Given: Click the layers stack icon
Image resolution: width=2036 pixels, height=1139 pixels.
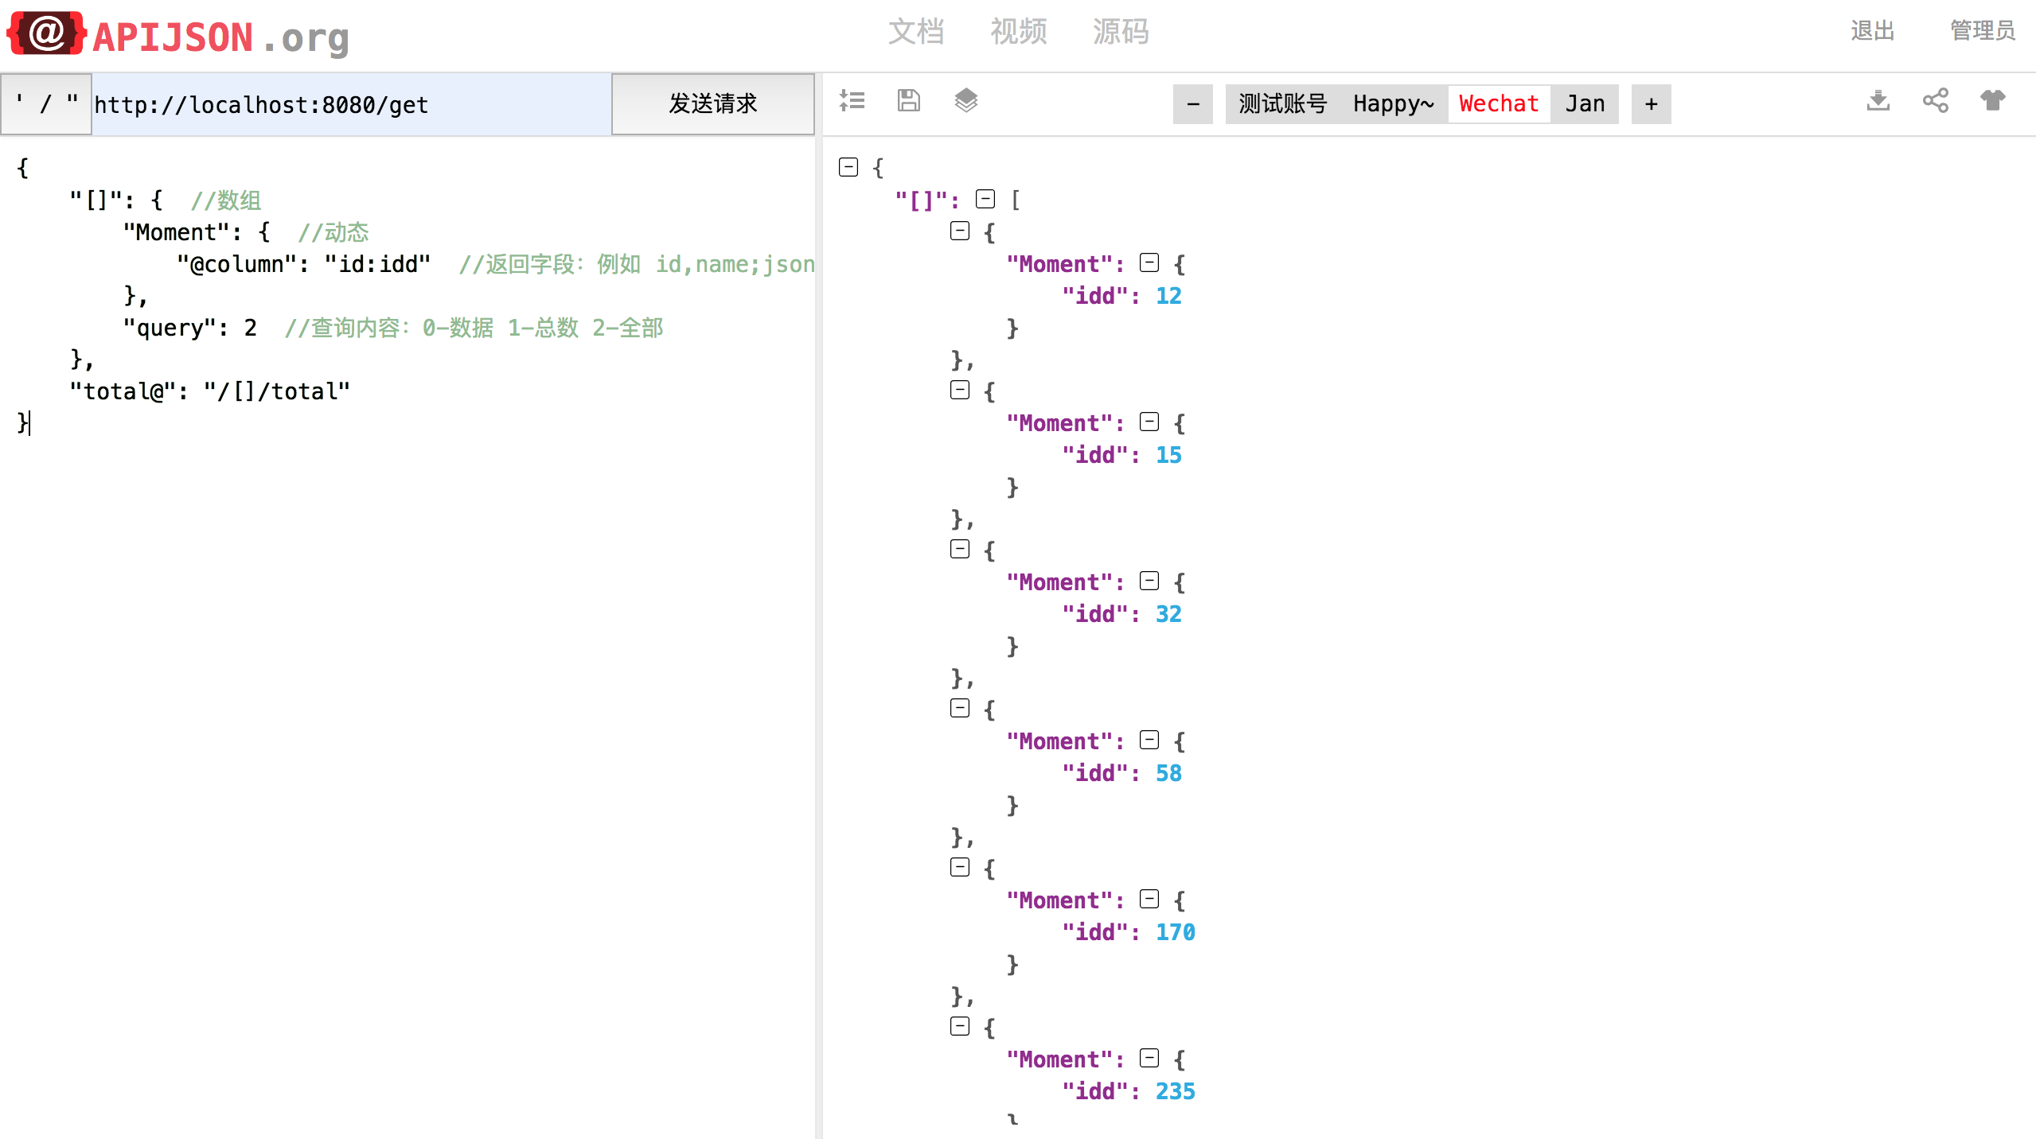Looking at the screenshot, I should (x=966, y=101).
